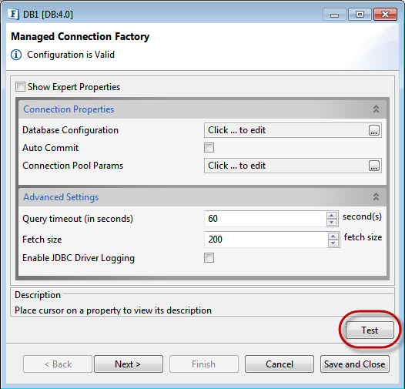Open Connection Pool Params ellipsis button
This screenshot has height=389, width=405.
(x=373, y=166)
